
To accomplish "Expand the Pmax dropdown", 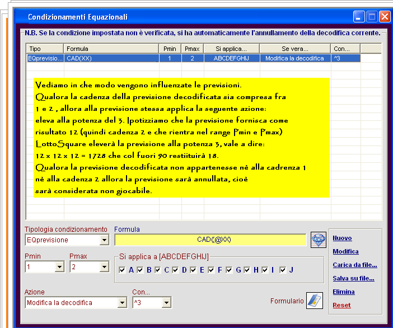I will pos(104,267).
